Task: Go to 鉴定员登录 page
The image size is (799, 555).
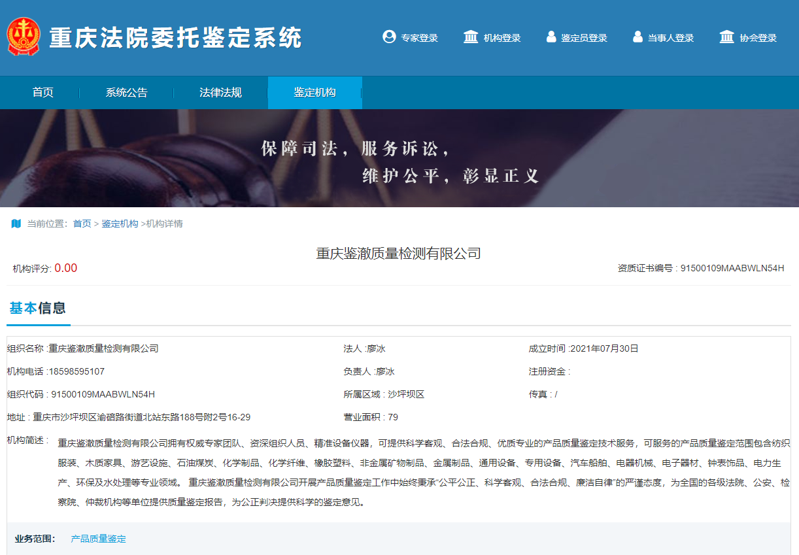Action: click(x=584, y=38)
